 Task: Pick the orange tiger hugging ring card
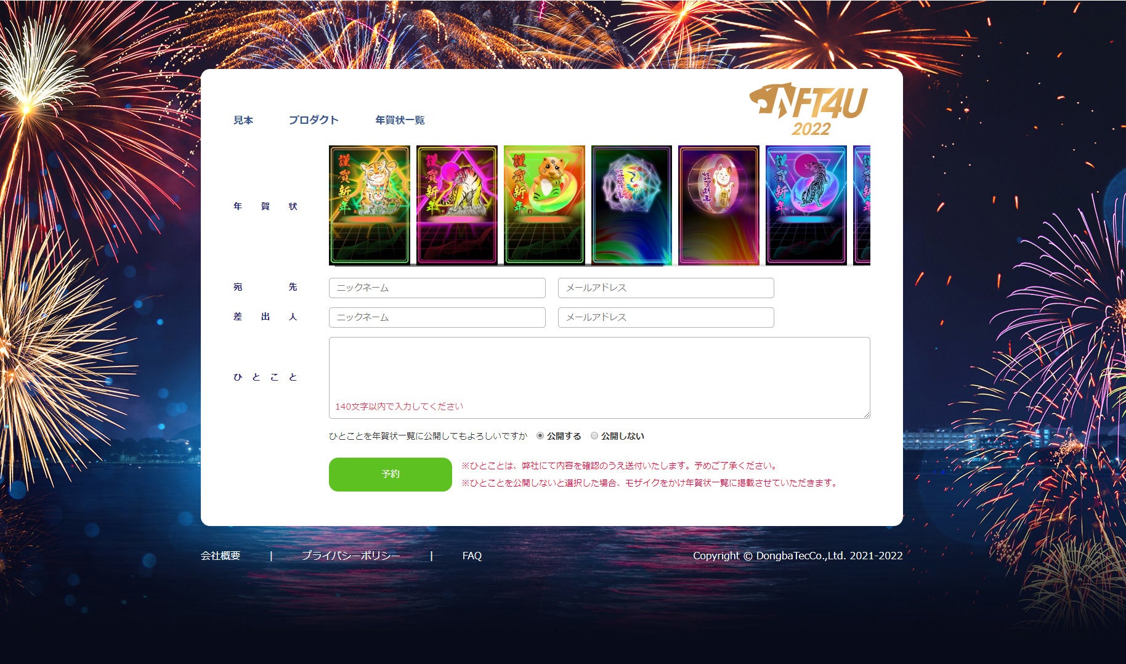coord(545,205)
